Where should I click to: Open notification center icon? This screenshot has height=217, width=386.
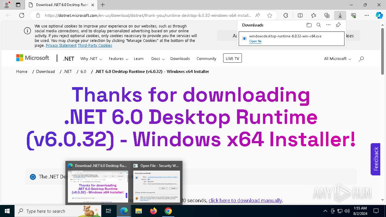pos(376,211)
